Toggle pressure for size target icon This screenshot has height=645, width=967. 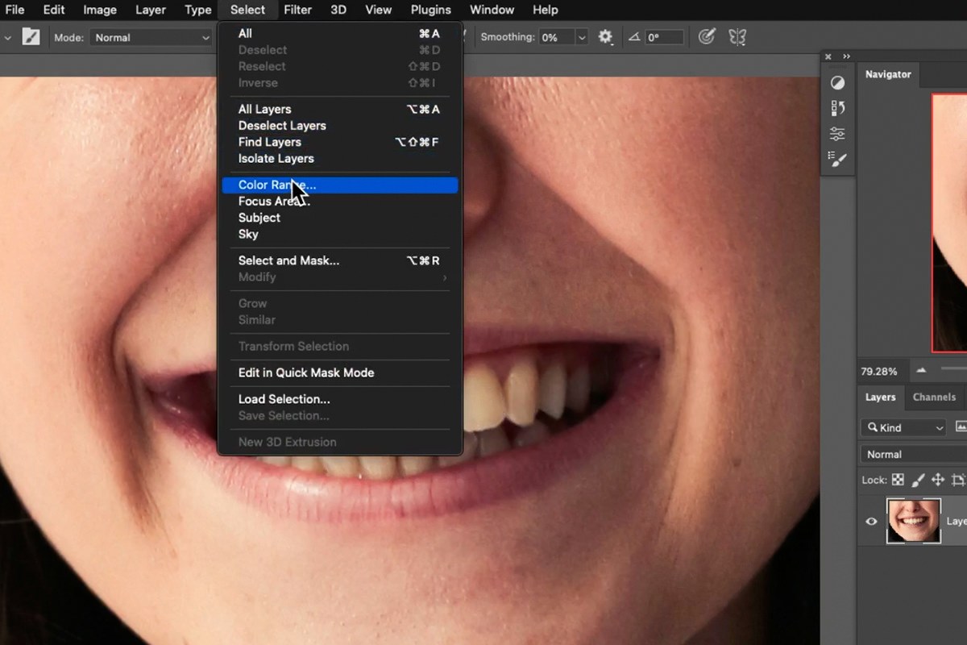point(707,37)
